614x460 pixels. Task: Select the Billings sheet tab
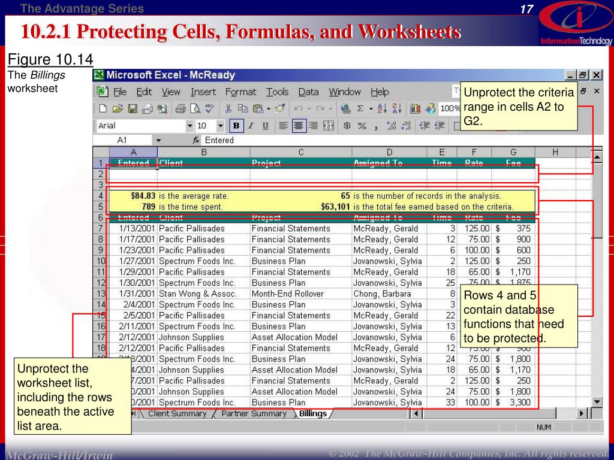pos(313,413)
